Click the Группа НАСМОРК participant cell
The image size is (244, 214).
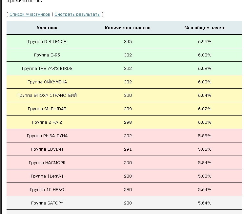point(47,163)
